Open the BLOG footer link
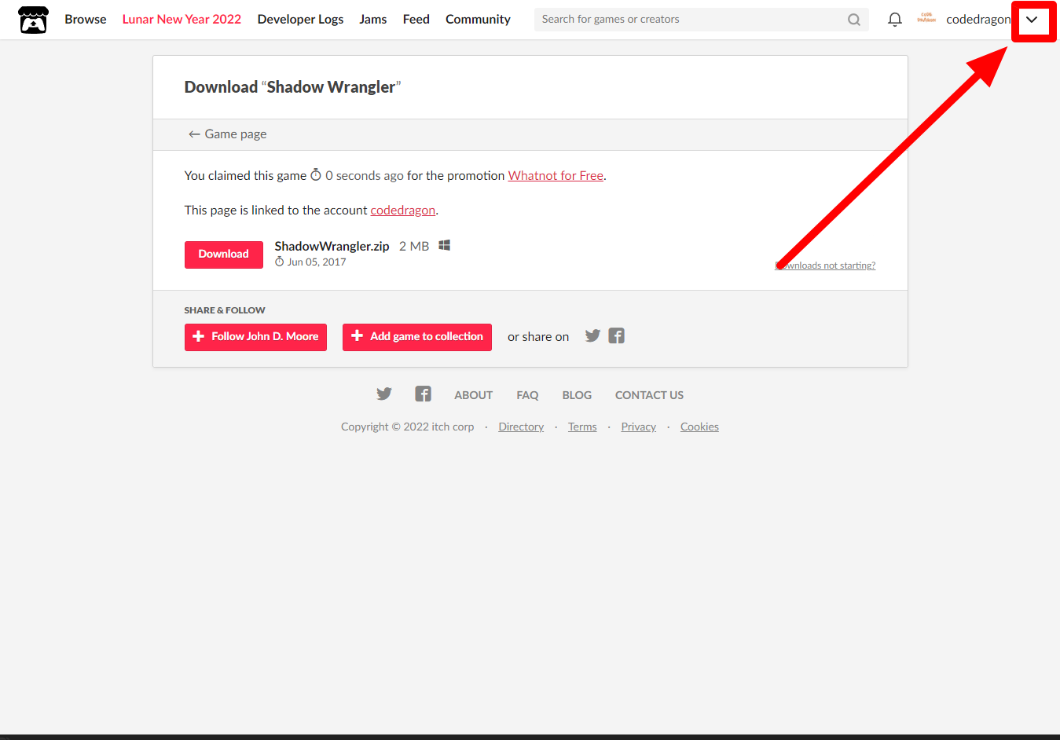Screen dimensions: 1060x740 pyautogui.click(x=577, y=395)
